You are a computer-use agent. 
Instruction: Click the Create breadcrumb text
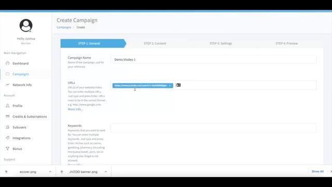[81, 28]
